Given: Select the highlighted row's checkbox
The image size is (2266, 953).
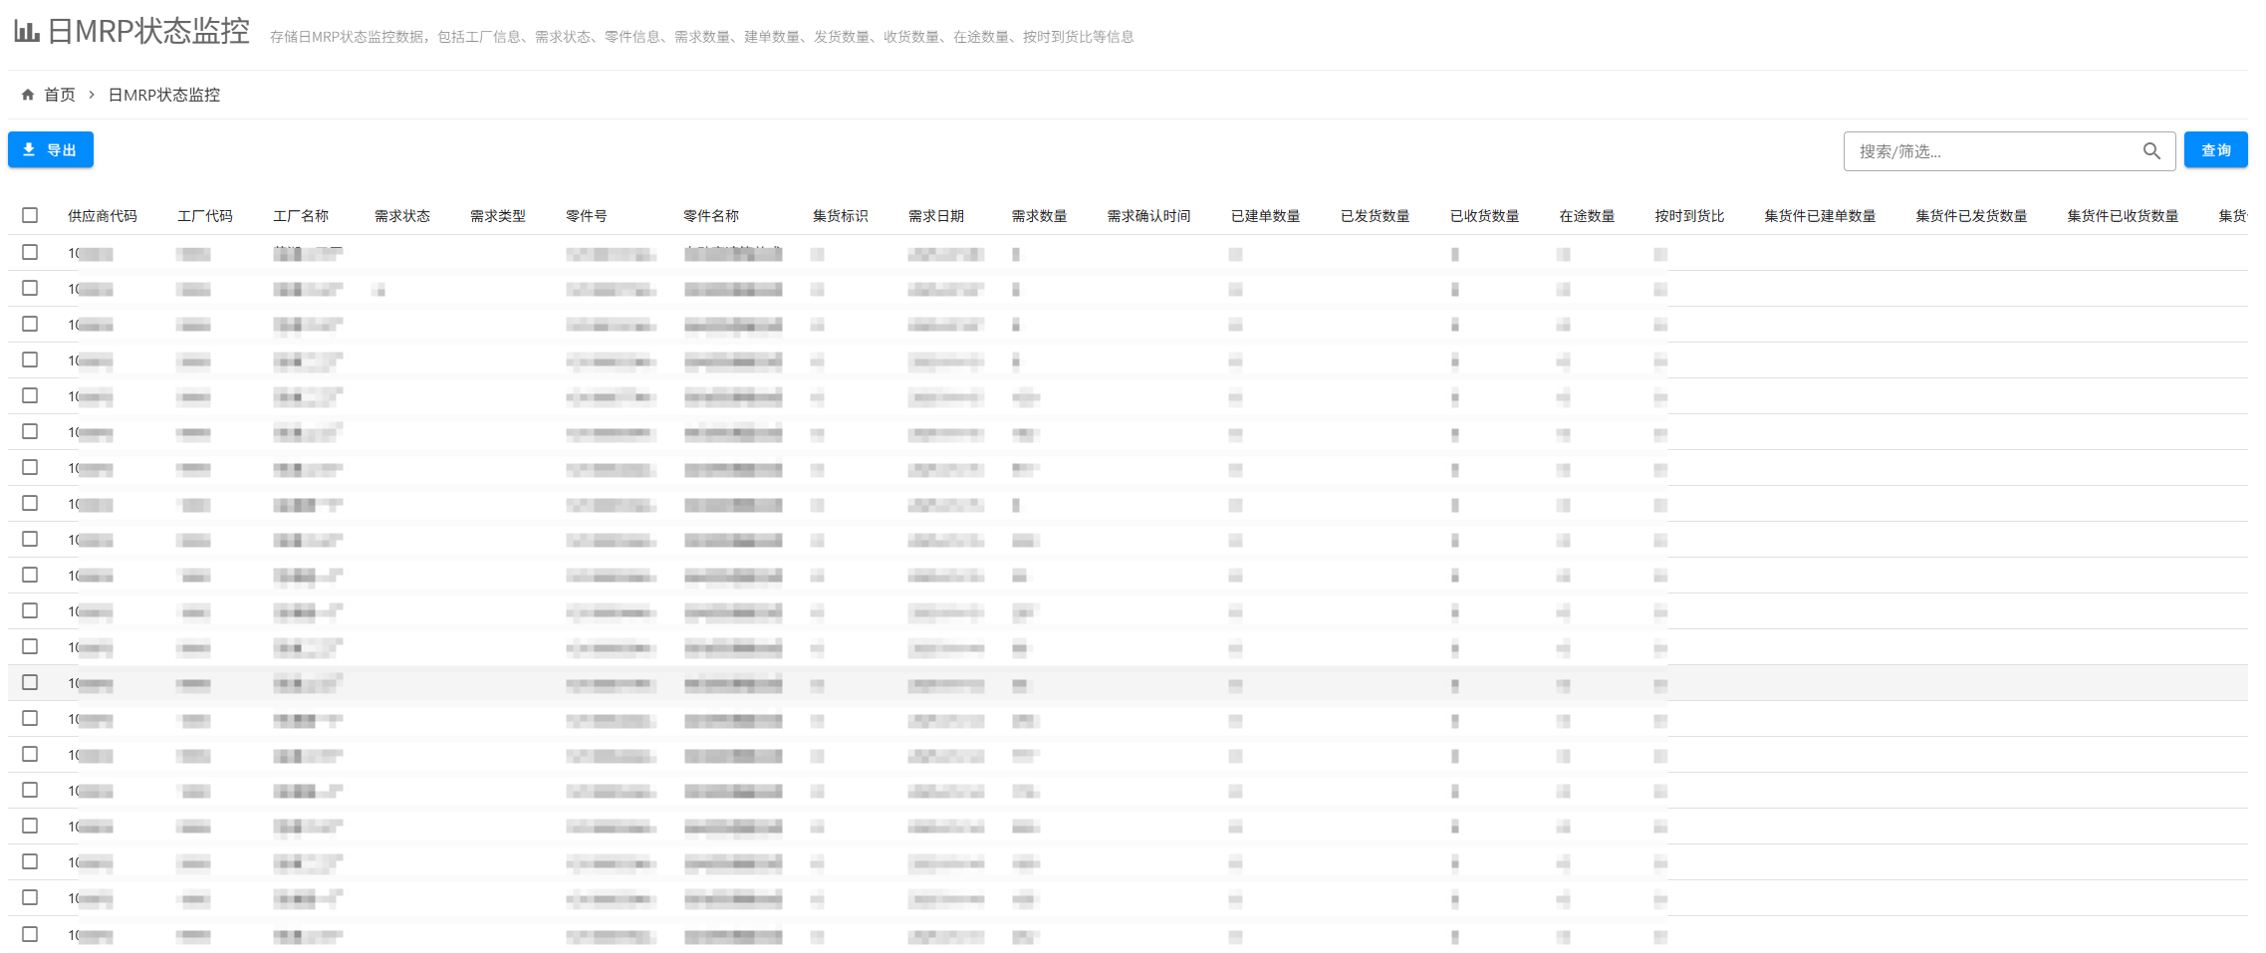Looking at the screenshot, I should (x=30, y=683).
